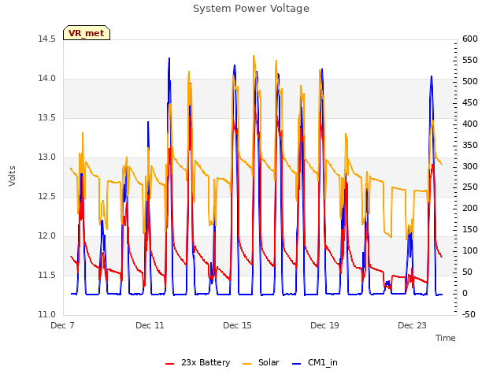This screenshot has height=378, width=504.
Task: Click the Dec 11 x-axis label
Action: pos(150,325)
